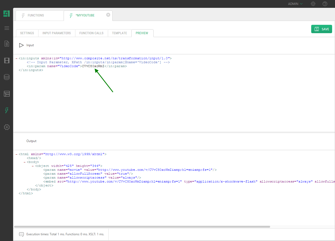Click the horizontal scrollbar under output
This screenshot has width=335, height=241.
[x=142, y=227]
